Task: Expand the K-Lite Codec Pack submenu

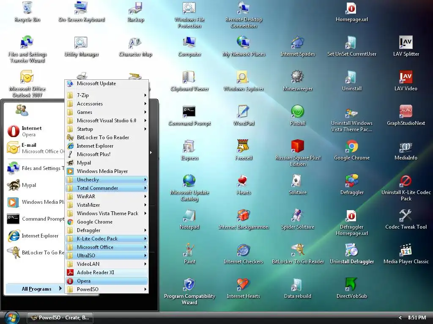Action: pos(107,239)
